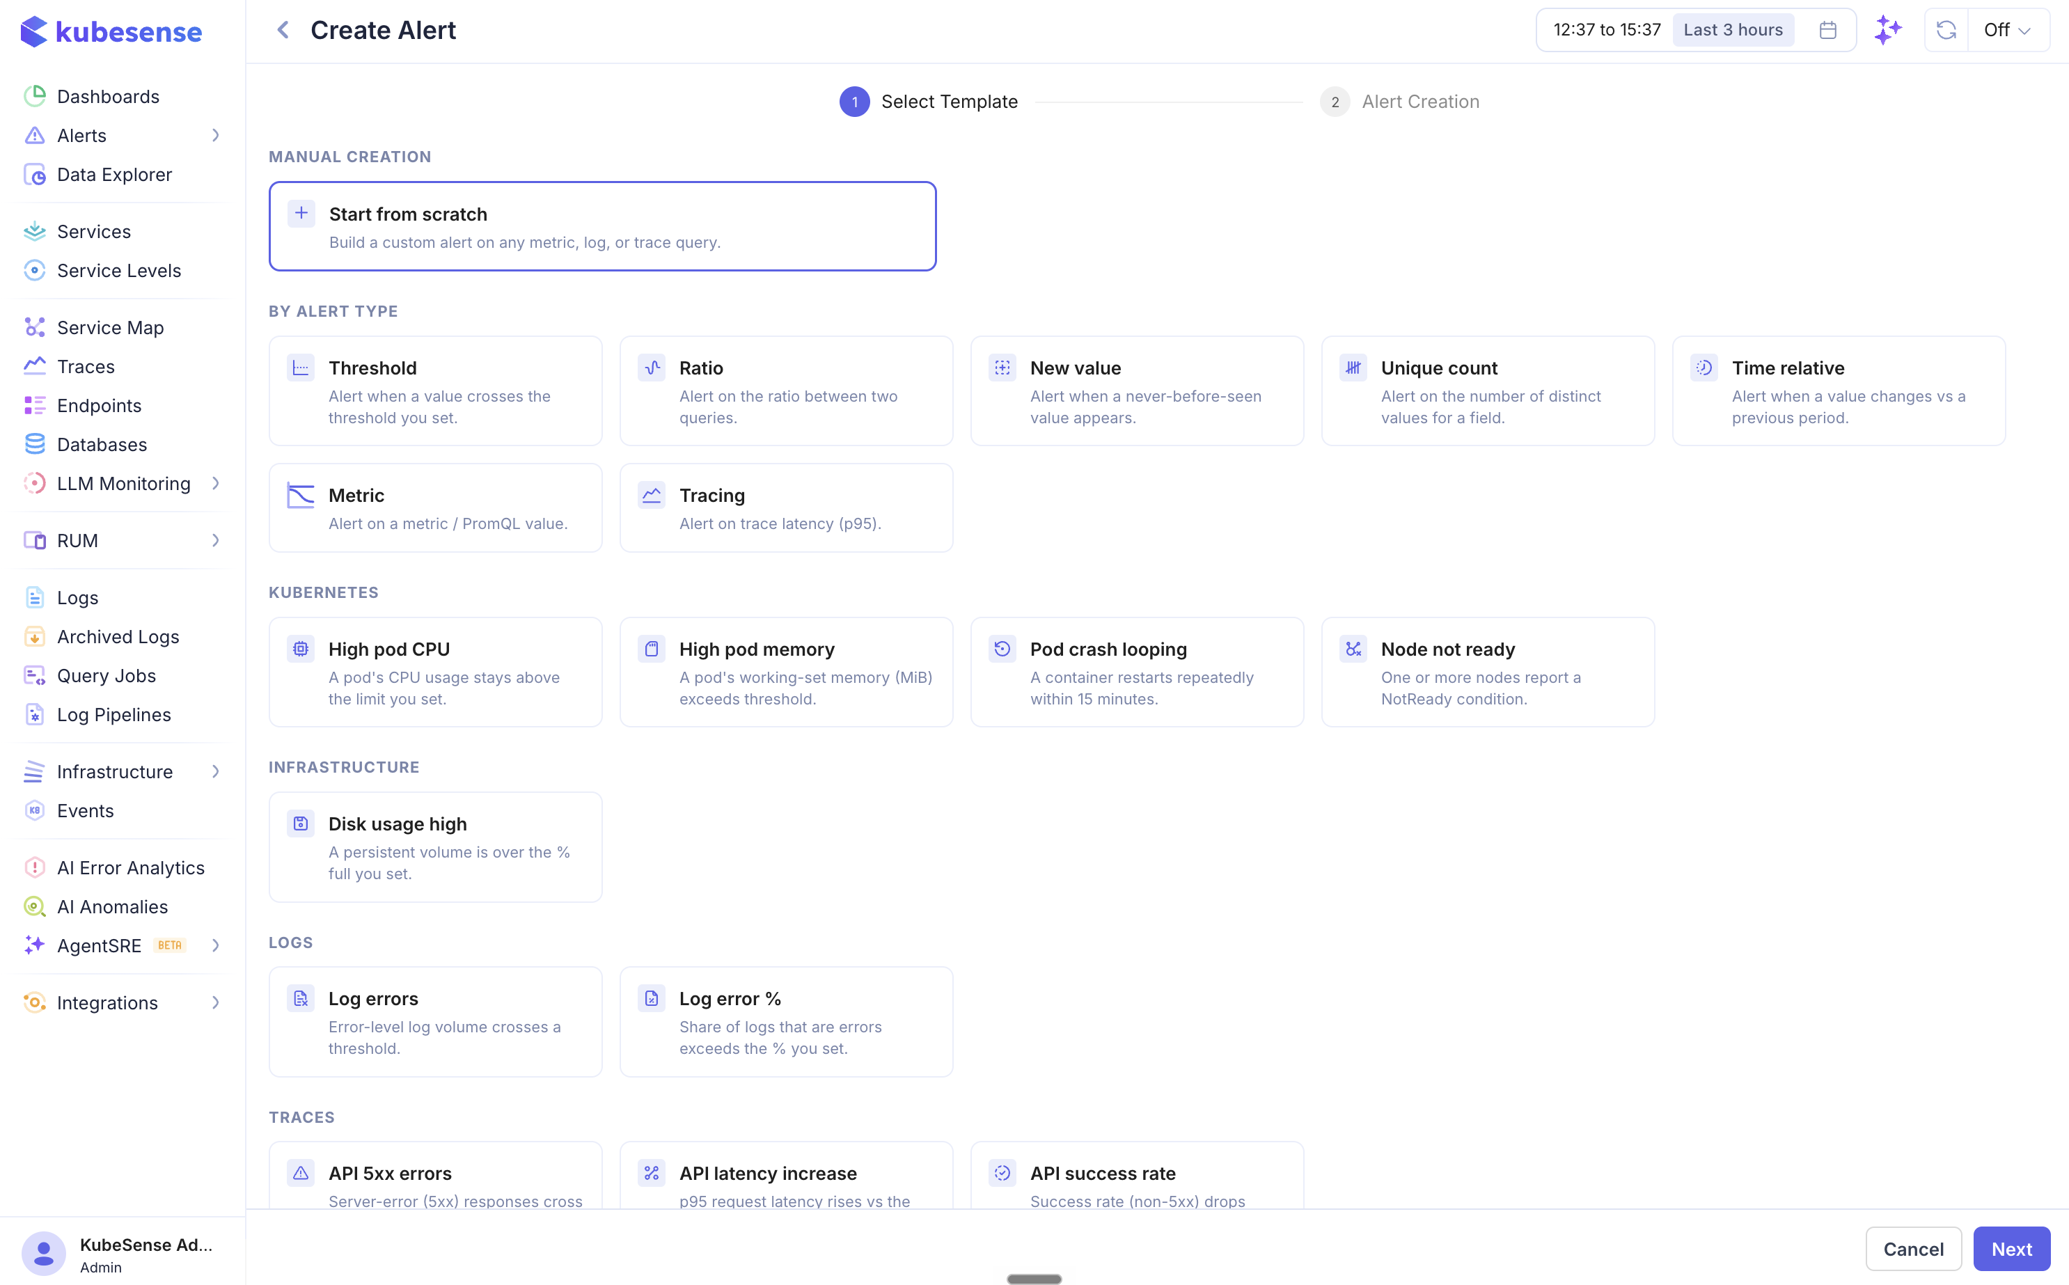Image resolution: width=2069 pixels, height=1285 pixels.
Task: Expand the Integrations submenu chevron
Action: pos(216,1003)
